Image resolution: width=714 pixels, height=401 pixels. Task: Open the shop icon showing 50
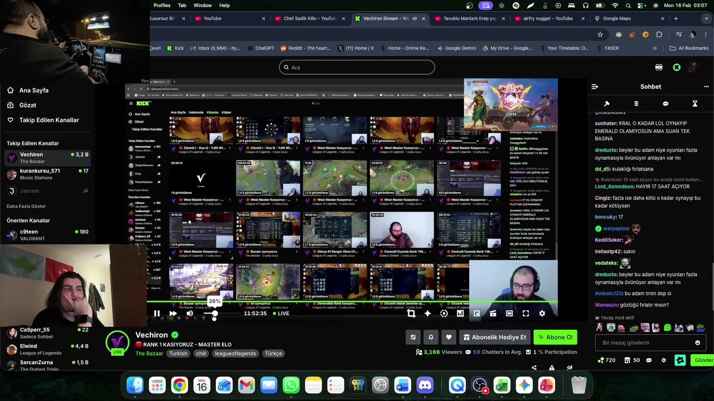[632, 360]
